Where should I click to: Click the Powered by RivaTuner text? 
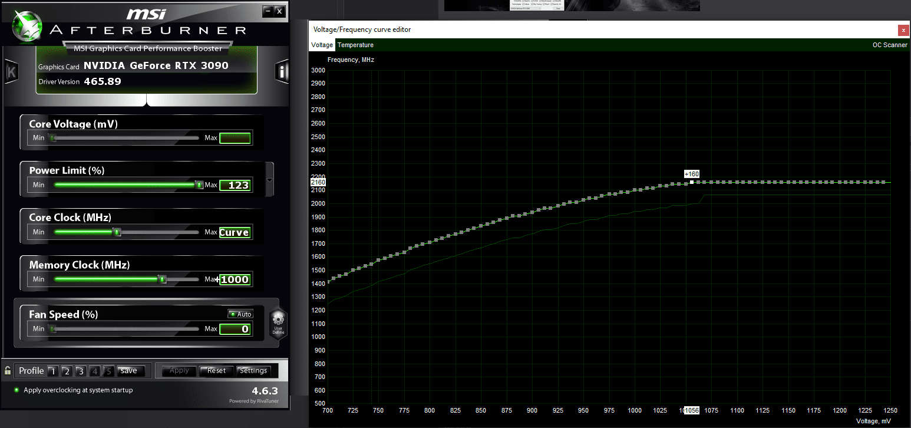[x=253, y=401]
